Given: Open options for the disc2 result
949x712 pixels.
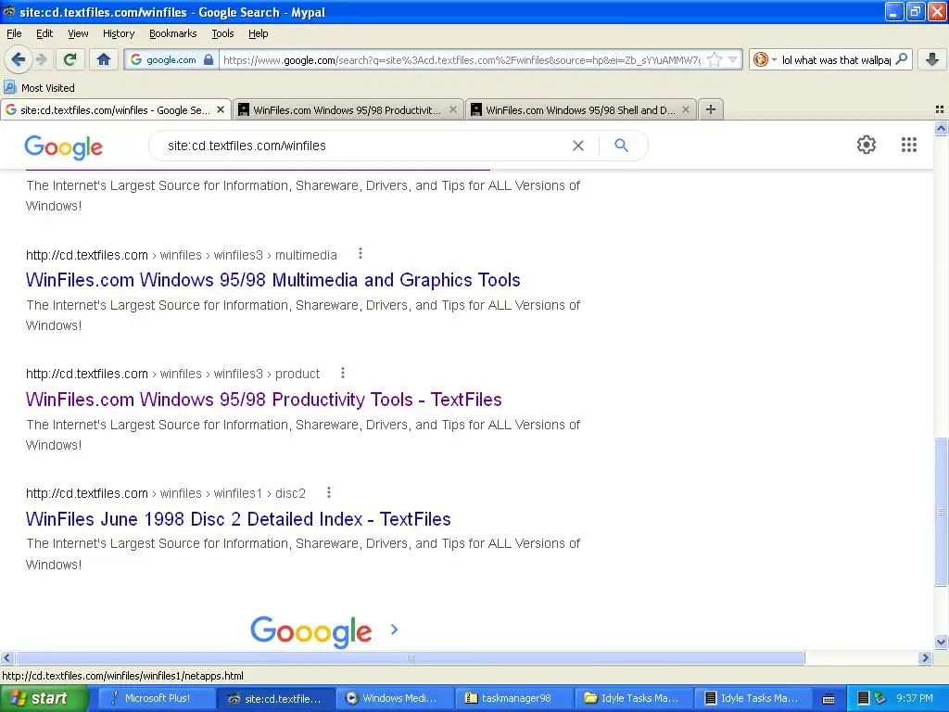Looking at the screenshot, I should point(329,492).
